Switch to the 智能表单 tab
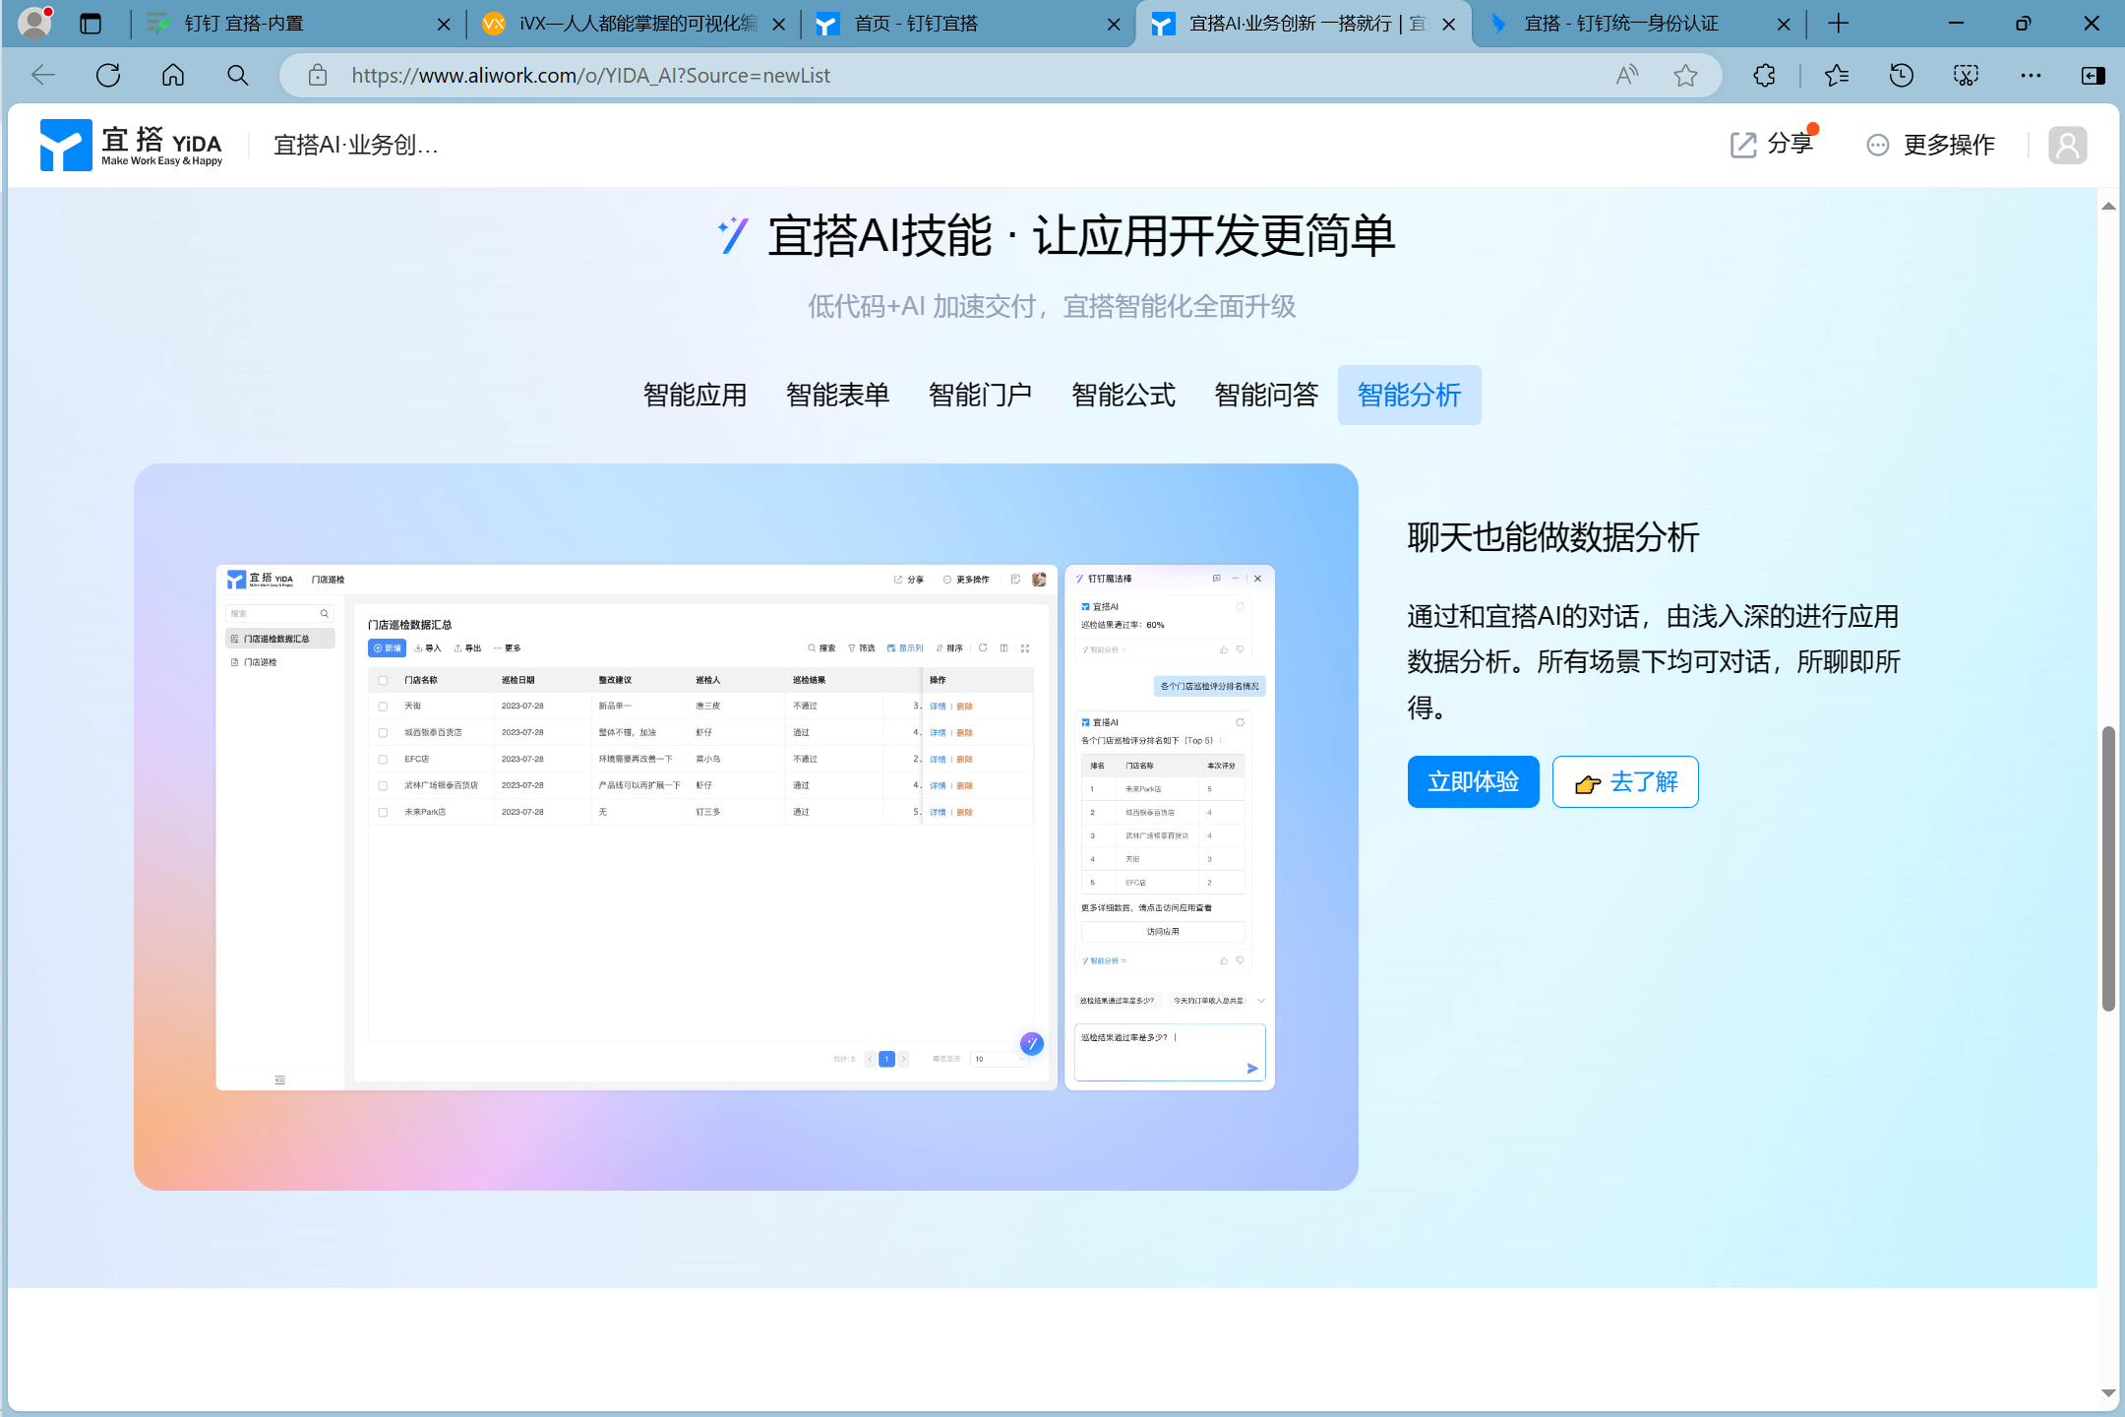Image resolution: width=2125 pixels, height=1417 pixels. click(837, 395)
